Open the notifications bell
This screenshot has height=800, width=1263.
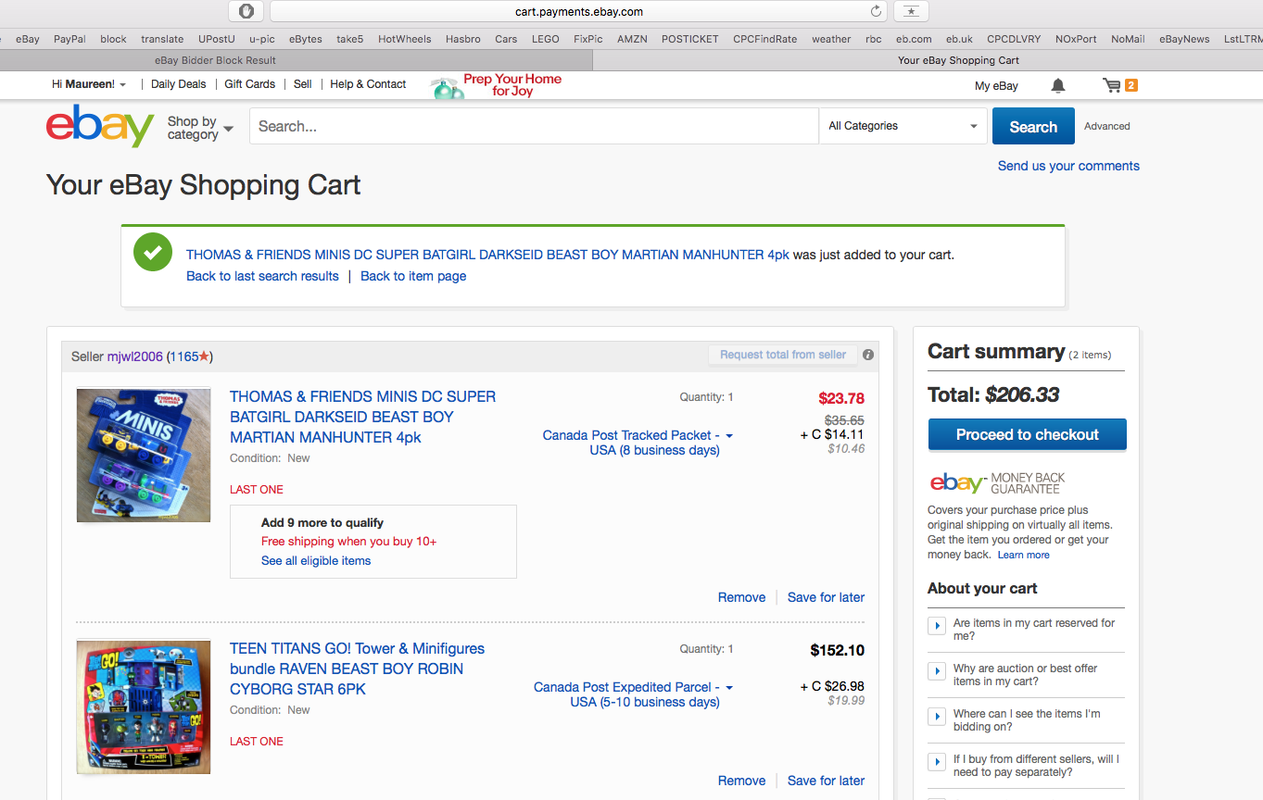(x=1057, y=86)
